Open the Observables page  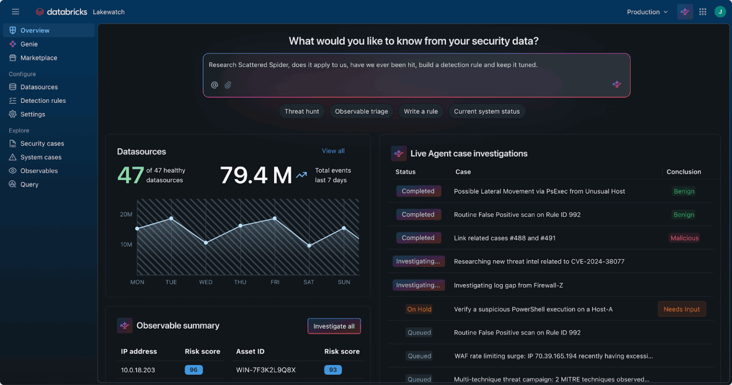point(39,171)
